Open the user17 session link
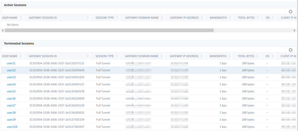 [11, 105]
